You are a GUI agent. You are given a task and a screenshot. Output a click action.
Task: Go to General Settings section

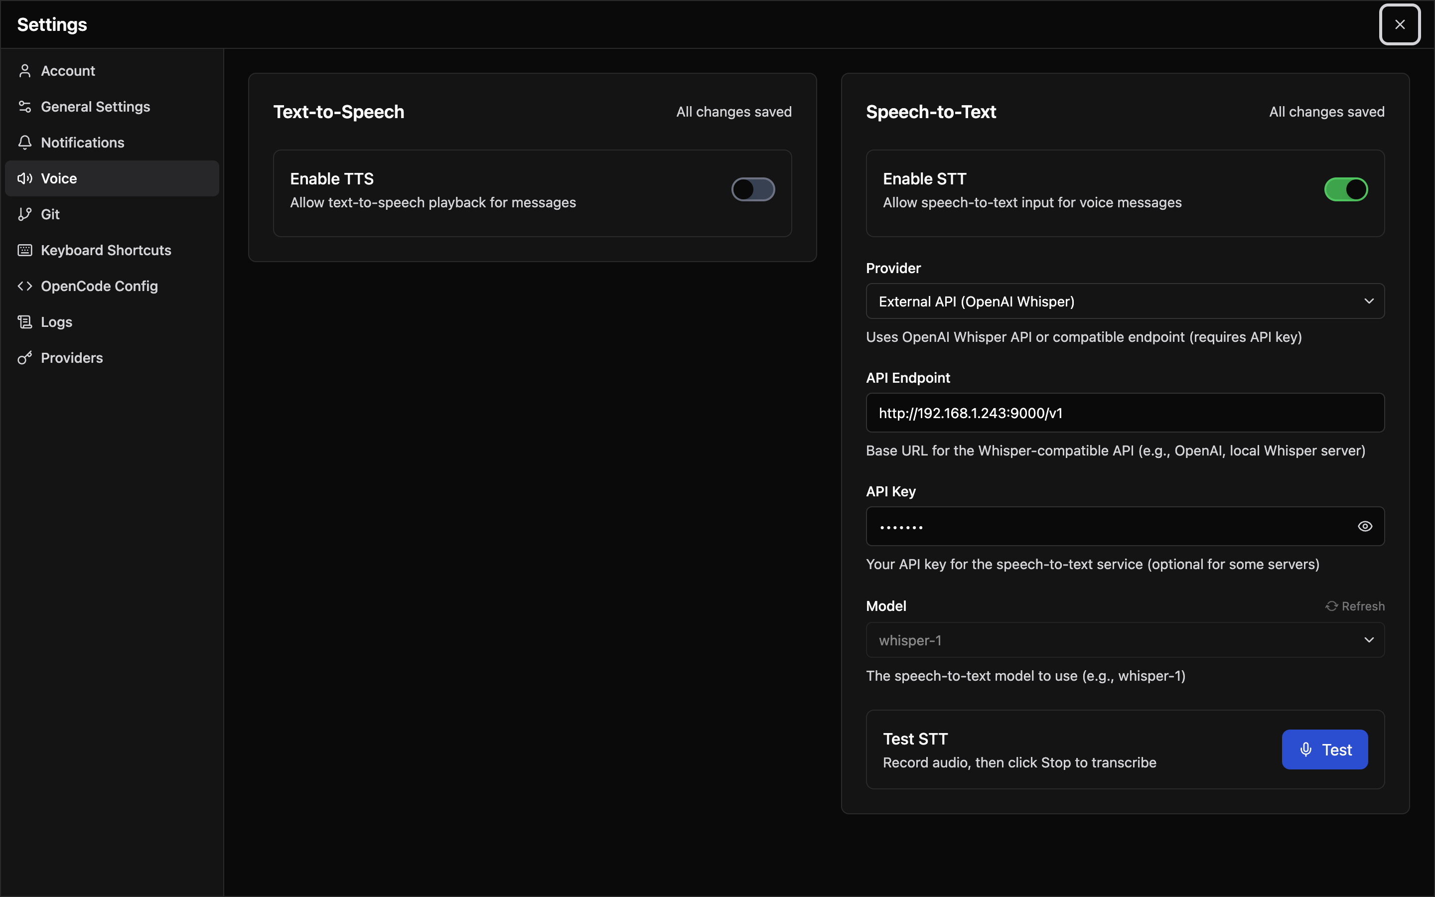click(112, 107)
